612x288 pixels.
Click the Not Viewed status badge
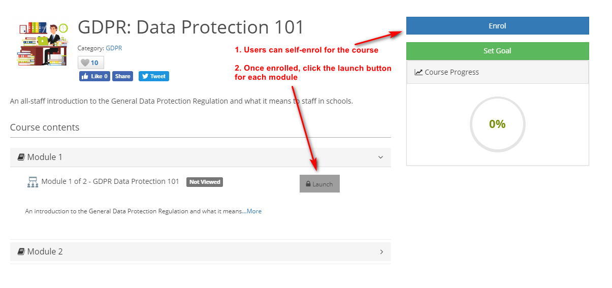coord(205,182)
